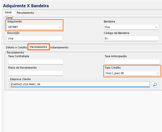Viewport: 162px width, 132px height.
Task: Click the Empresa Cliente group label
Action: 20,79
